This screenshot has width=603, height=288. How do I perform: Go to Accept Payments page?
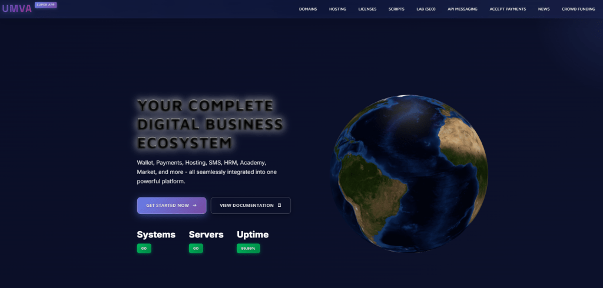click(x=508, y=9)
